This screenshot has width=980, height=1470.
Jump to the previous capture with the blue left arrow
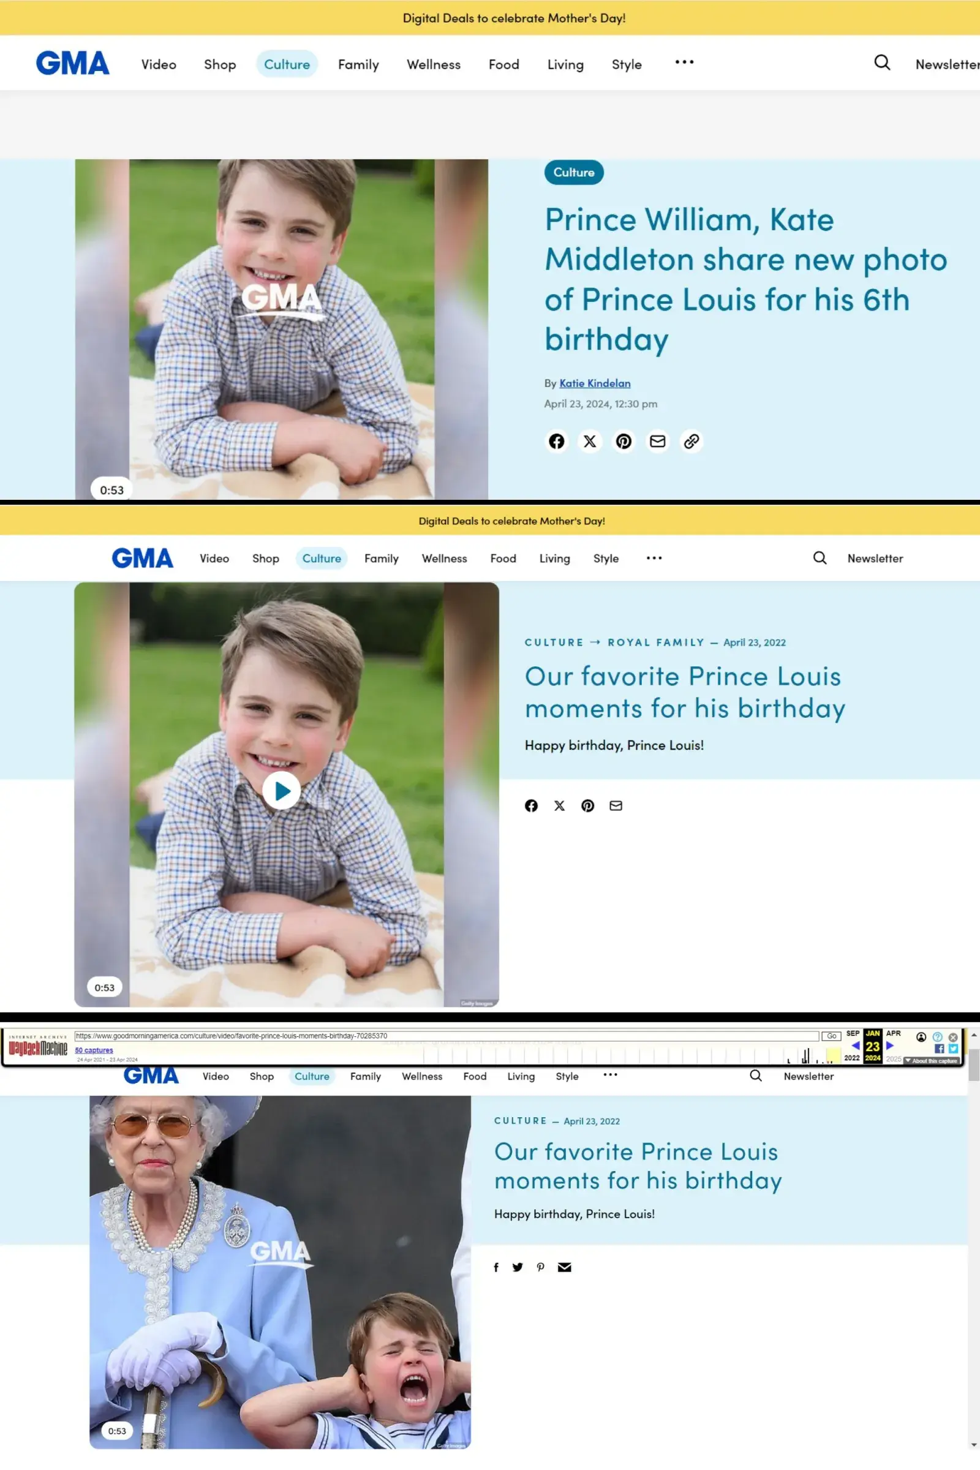pos(856,1045)
